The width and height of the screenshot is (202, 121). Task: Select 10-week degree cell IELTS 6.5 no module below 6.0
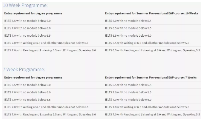[x=27, y=21]
